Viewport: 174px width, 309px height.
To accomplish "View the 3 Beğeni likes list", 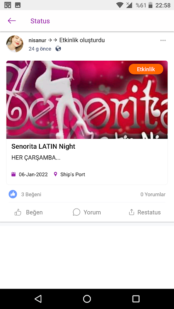I will click(31, 195).
